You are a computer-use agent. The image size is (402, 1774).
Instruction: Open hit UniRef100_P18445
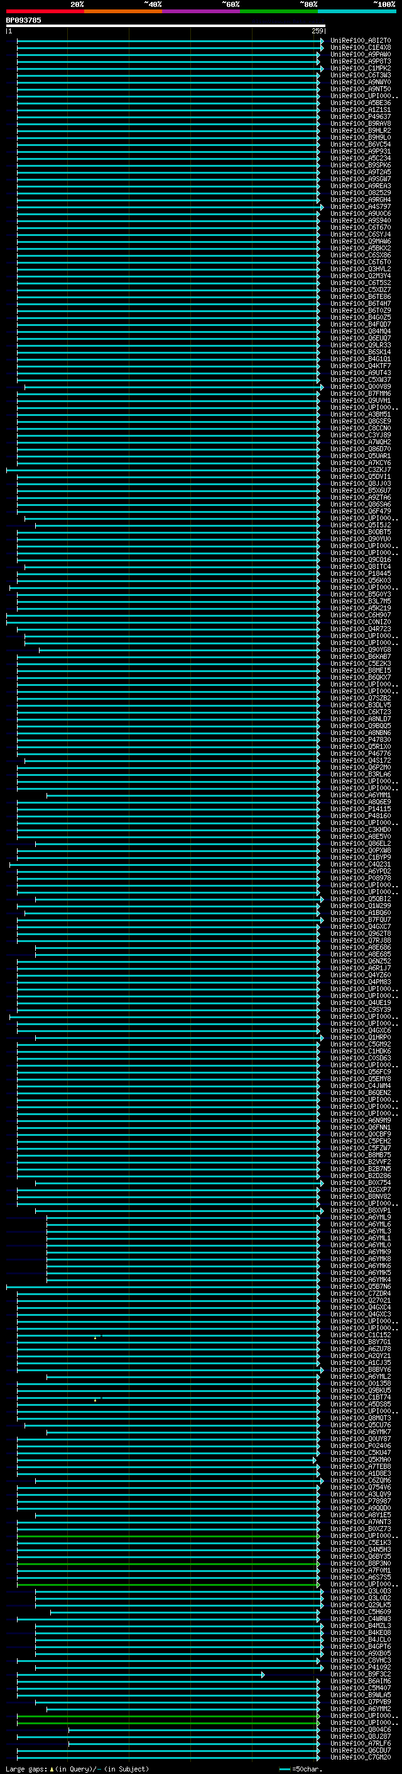360,574
